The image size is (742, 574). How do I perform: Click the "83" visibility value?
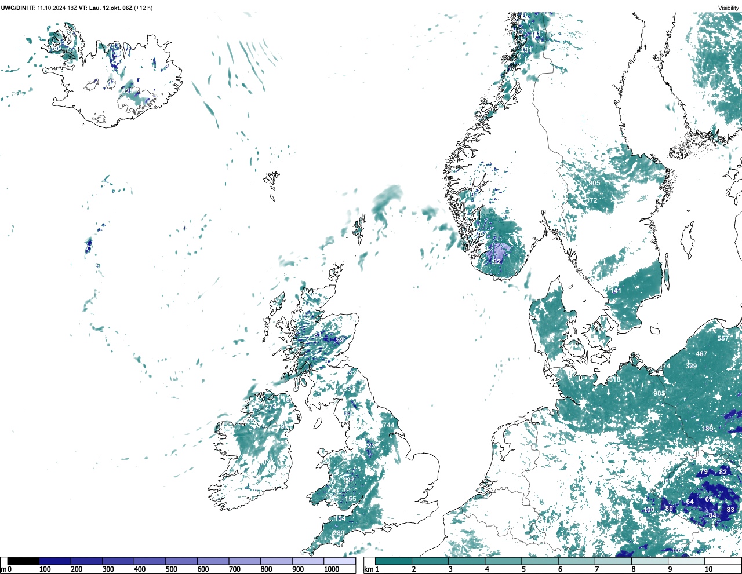730,510
